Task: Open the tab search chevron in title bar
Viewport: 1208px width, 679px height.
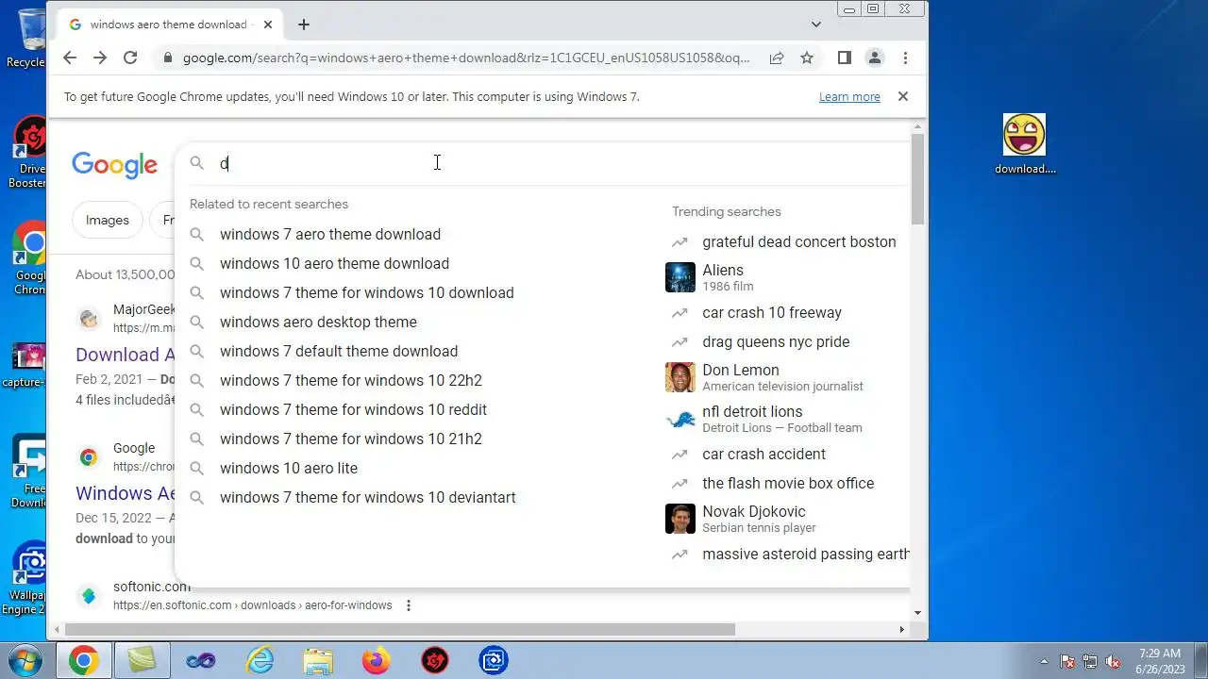Action: [816, 25]
